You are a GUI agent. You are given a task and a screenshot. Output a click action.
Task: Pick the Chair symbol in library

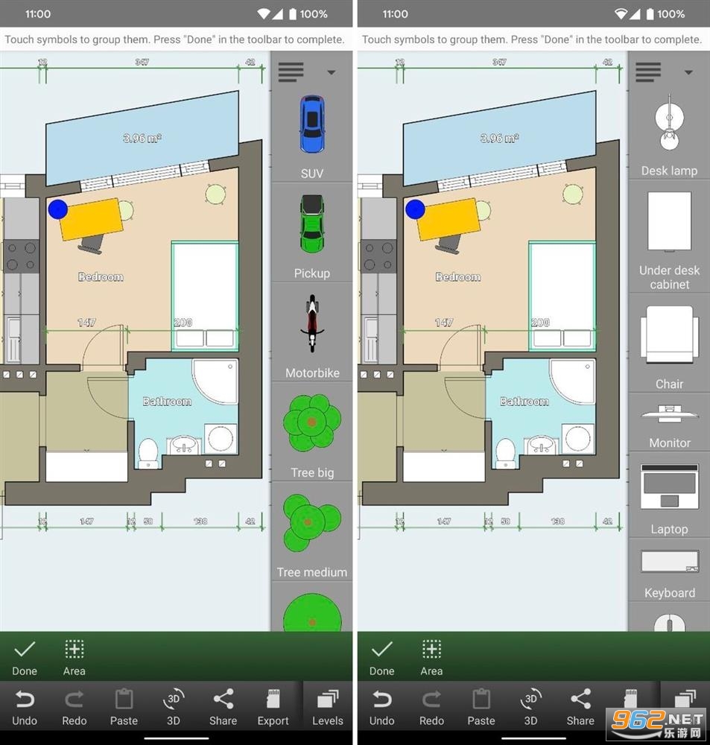[x=669, y=335]
